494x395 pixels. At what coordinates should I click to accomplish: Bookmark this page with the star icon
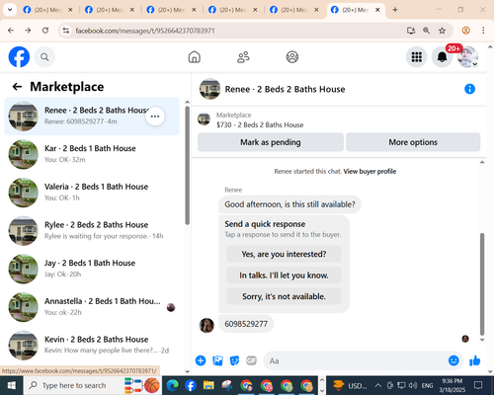pos(442,31)
